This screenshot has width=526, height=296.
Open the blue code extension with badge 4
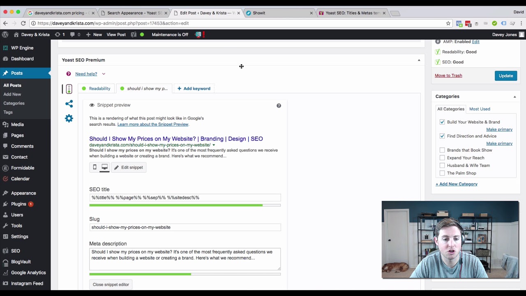coord(459,23)
